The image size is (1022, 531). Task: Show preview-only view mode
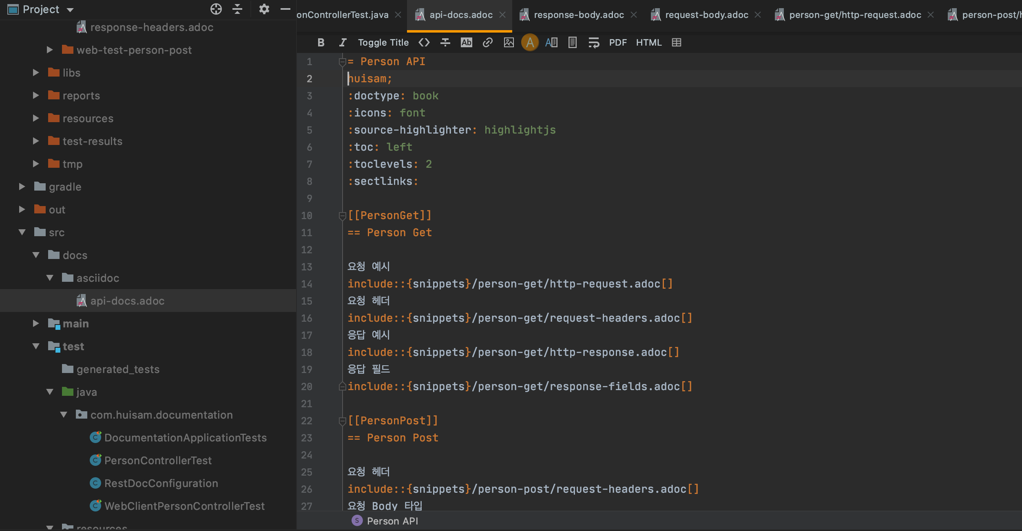[572, 42]
